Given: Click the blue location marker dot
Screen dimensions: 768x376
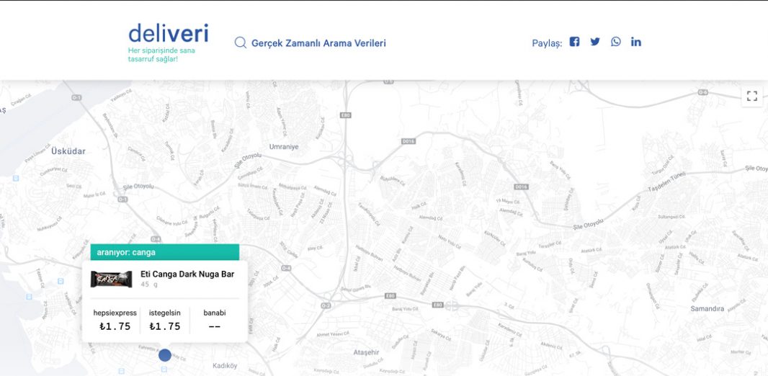Looking at the screenshot, I should click(x=165, y=355).
